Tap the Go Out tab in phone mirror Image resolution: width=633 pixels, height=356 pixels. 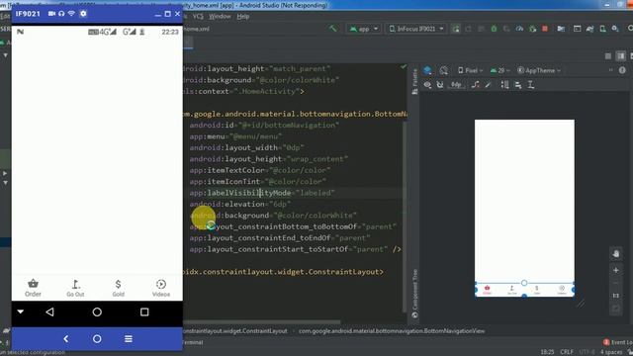pos(75,288)
